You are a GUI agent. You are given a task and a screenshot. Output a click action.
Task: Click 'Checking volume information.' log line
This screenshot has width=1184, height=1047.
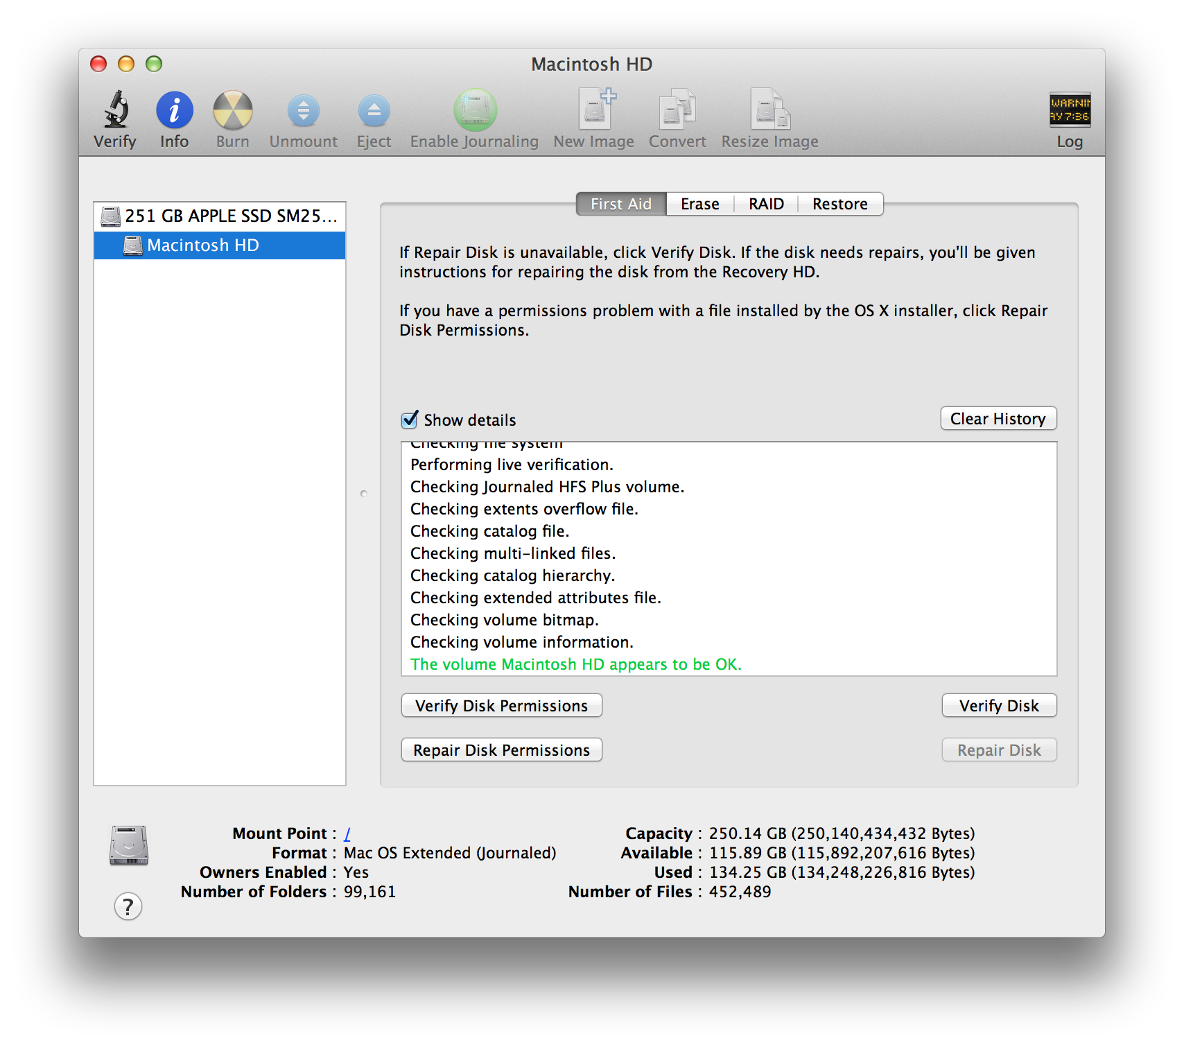522,642
